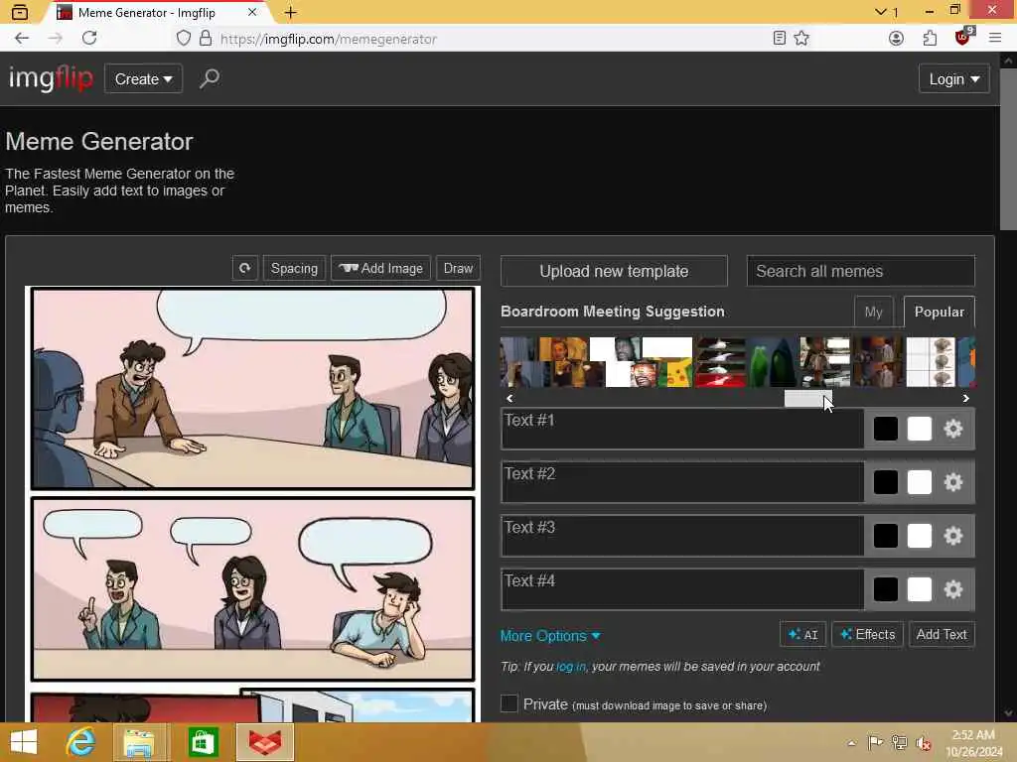Reload the page with refresh icon
This screenshot has width=1017, height=762.
(89, 39)
